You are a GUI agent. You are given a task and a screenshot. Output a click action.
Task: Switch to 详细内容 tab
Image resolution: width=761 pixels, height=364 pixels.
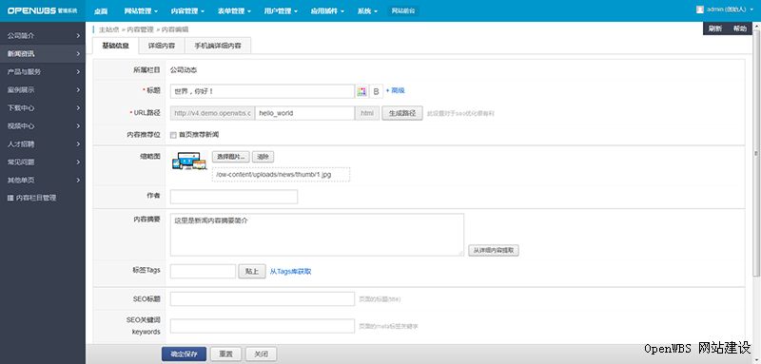click(x=162, y=46)
